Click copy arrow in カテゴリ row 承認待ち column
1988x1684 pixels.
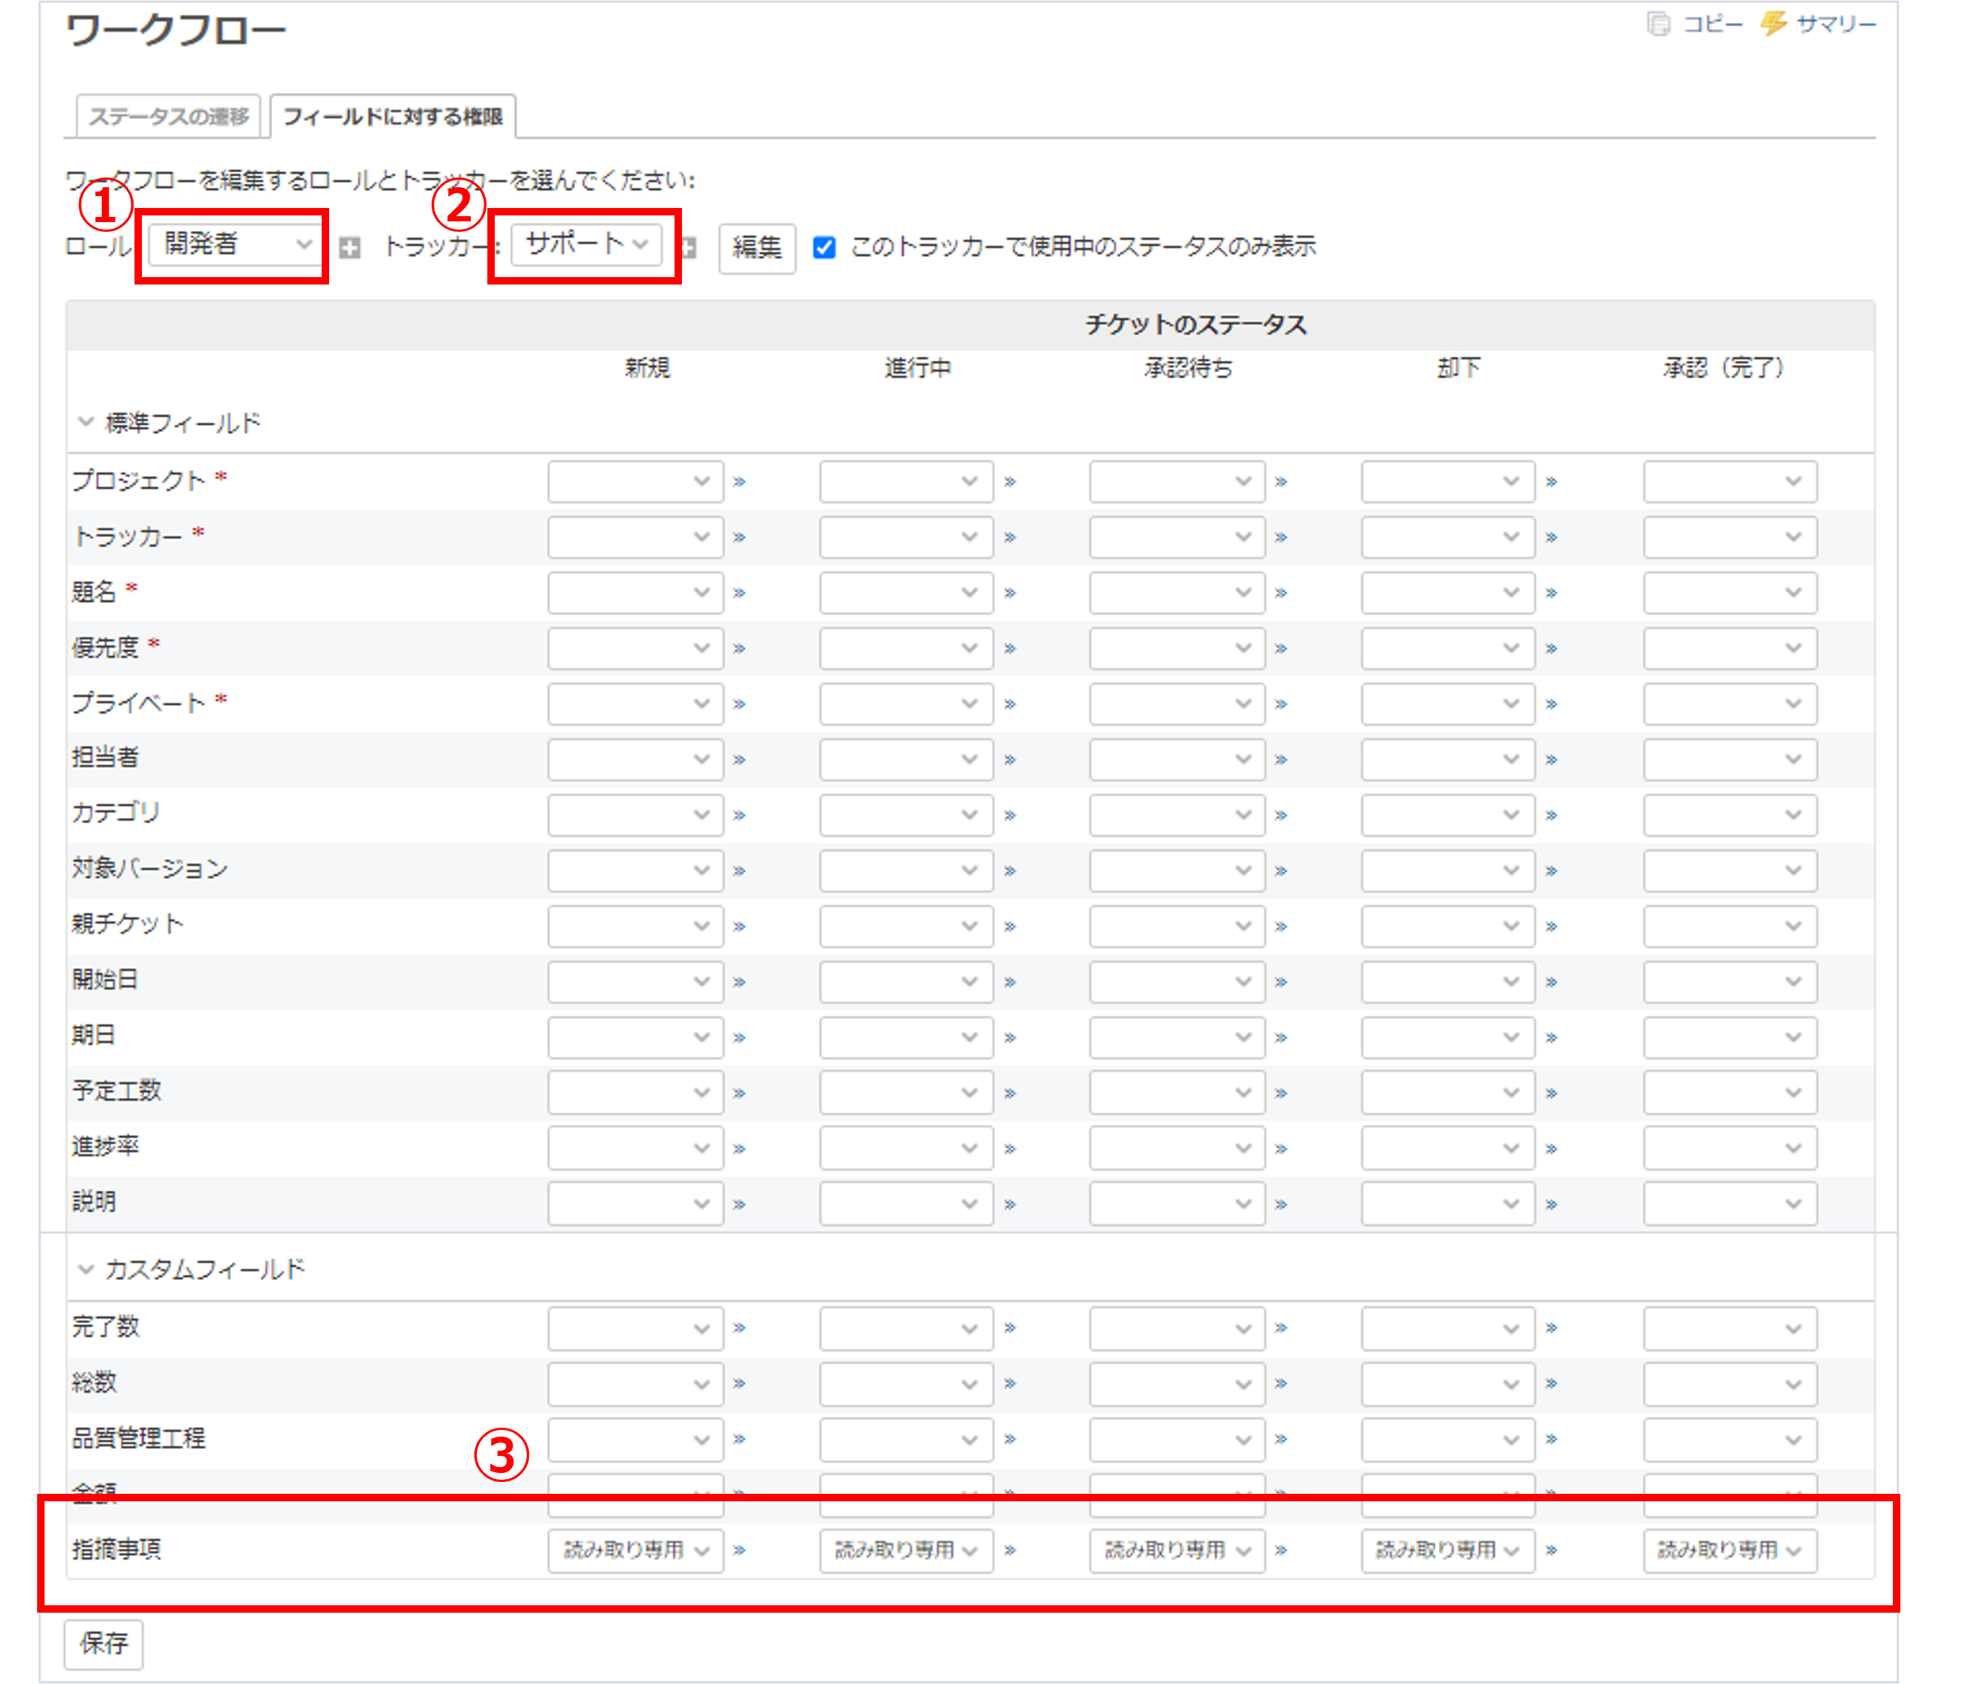(x=1282, y=816)
